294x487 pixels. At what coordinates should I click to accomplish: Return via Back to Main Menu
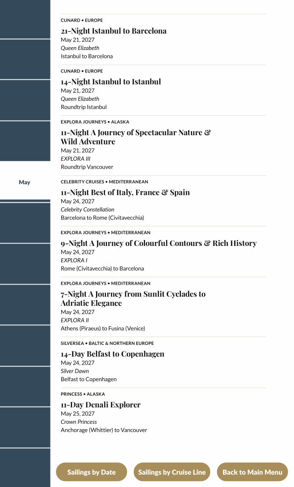252,472
